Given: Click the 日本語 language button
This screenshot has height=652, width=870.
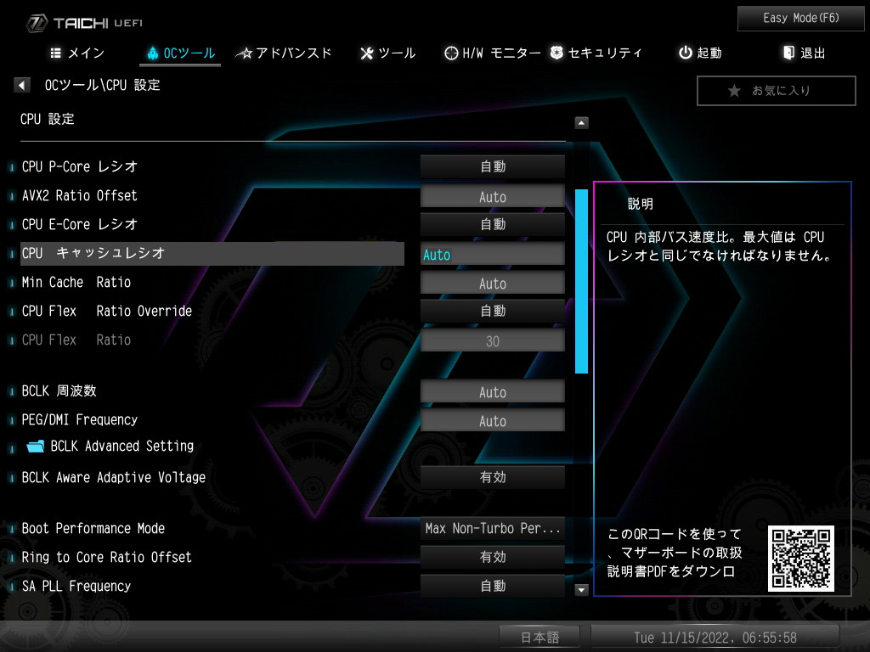Looking at the screenshot, I should tap(540, 637).
